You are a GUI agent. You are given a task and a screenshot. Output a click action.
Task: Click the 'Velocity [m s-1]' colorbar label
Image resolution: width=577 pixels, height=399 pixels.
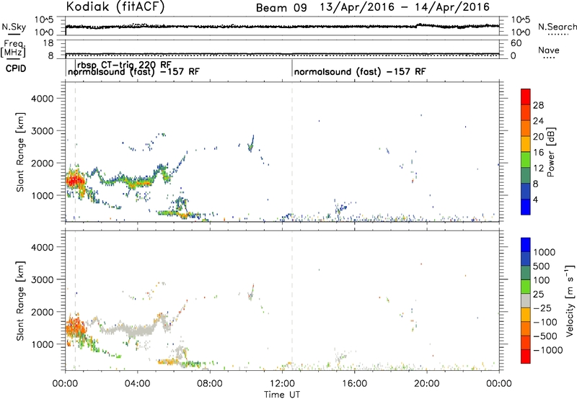570,301
